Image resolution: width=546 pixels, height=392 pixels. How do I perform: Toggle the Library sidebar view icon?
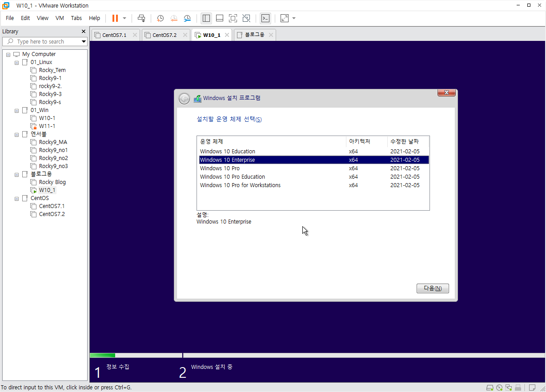click(206, 18)
